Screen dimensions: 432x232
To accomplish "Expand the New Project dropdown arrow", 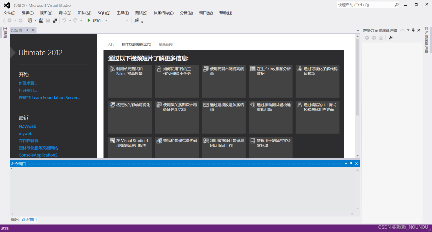I will pyautogui.click(x=35, y=20).
